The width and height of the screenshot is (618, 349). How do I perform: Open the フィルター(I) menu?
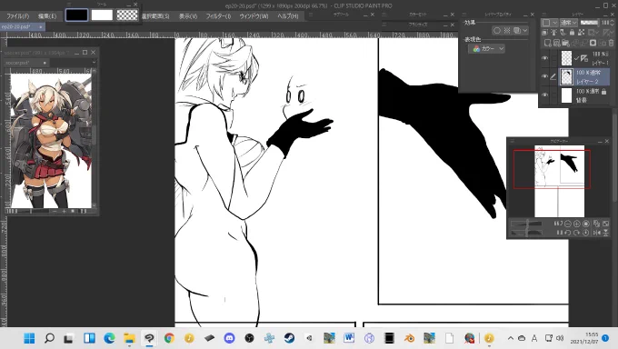point(218,16)
